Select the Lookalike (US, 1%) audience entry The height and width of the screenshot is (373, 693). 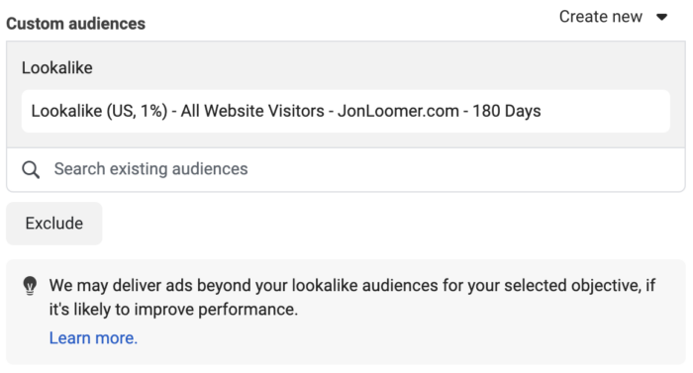tap(346, 111)
